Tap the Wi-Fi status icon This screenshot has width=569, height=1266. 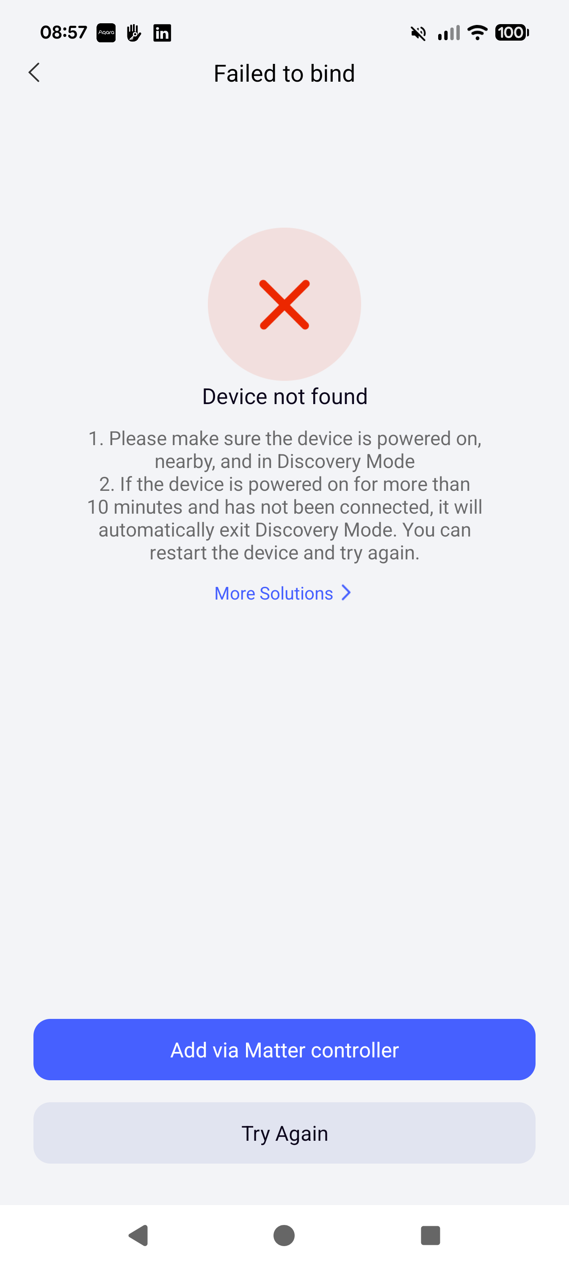click(477, 33)
